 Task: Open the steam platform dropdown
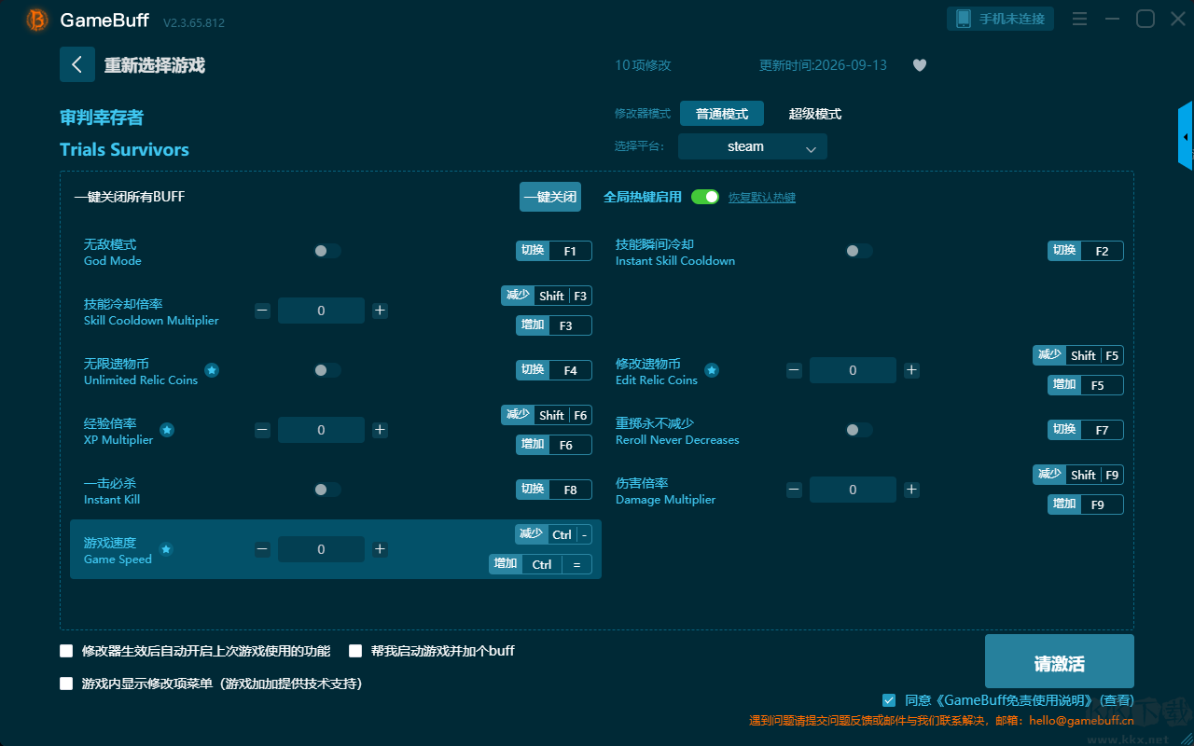[753, 146]
